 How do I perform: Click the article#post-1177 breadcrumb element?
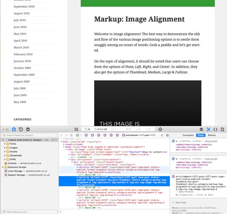click(x=140, y=135)
